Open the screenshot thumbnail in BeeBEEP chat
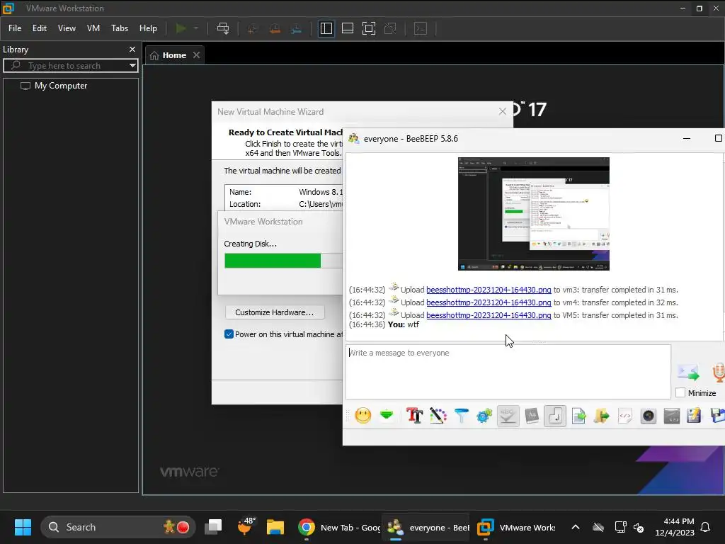Screen dimensions: 725x544 (x=534, y=214)
